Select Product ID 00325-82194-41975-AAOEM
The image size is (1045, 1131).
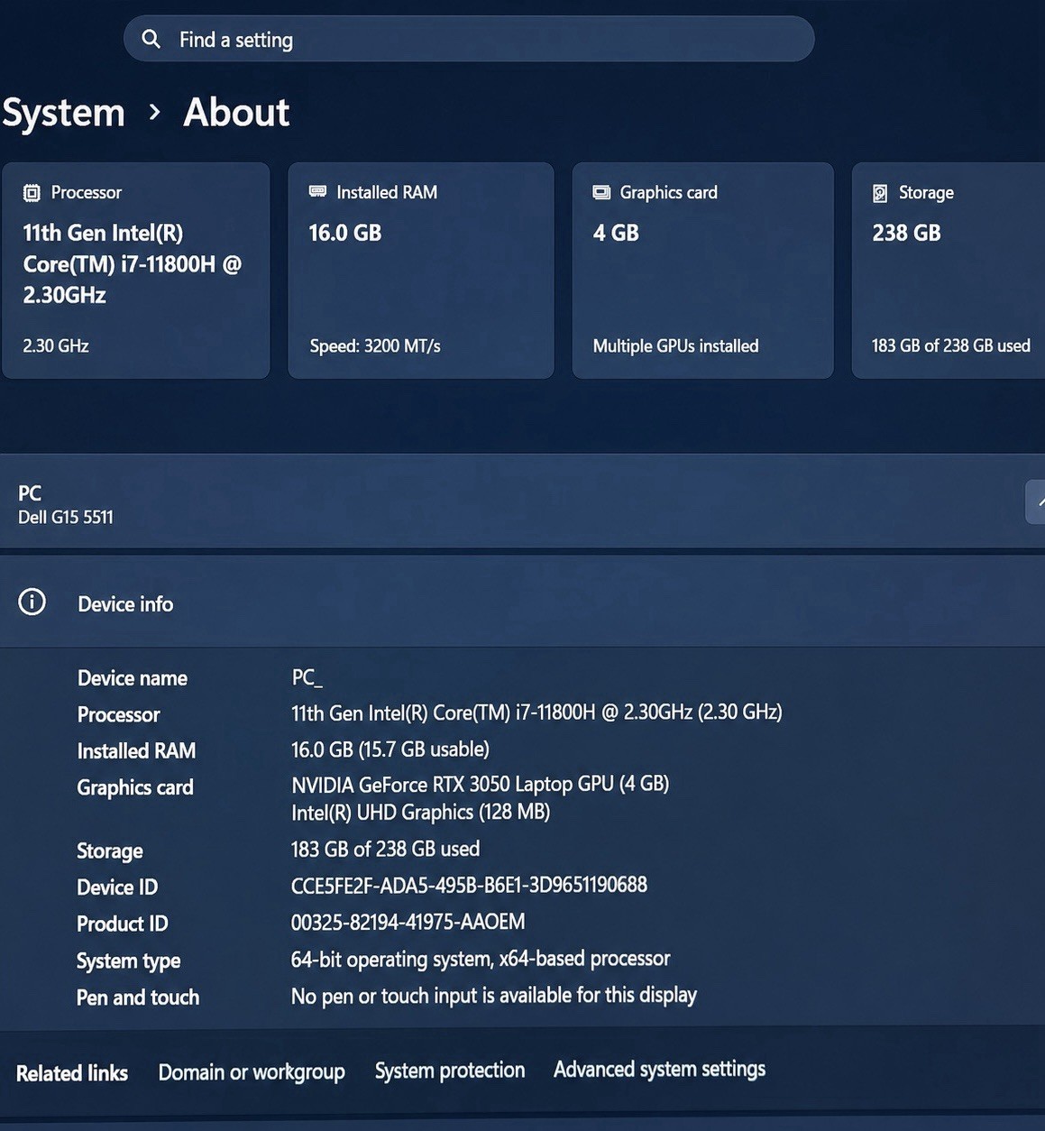(408, 922)
